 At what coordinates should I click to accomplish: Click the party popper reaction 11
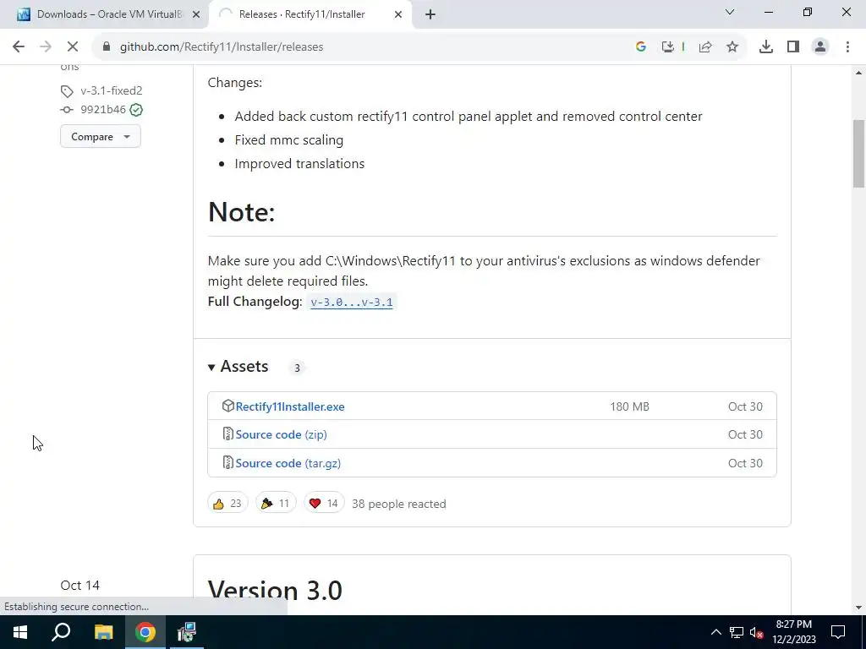[x=276, y=504]
